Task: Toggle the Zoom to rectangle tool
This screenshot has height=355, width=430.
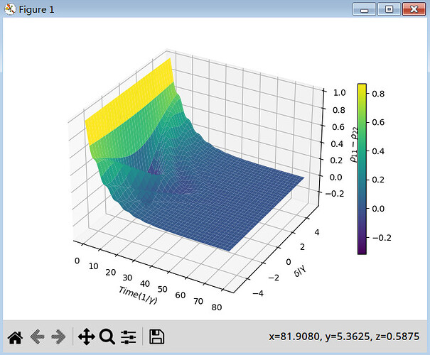Action: tap(107, 337)
